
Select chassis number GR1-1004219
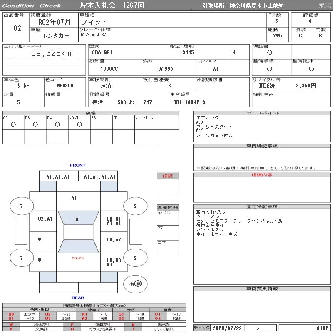pos(189,102)
